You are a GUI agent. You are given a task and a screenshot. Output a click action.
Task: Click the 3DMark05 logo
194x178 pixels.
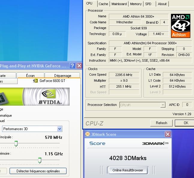pos(155,143)
